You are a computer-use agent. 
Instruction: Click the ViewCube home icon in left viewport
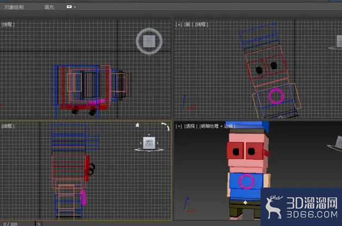tap(137, 125)
